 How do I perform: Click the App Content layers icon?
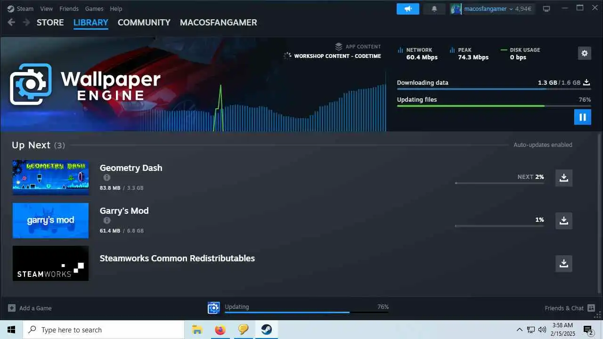(339, 47)
